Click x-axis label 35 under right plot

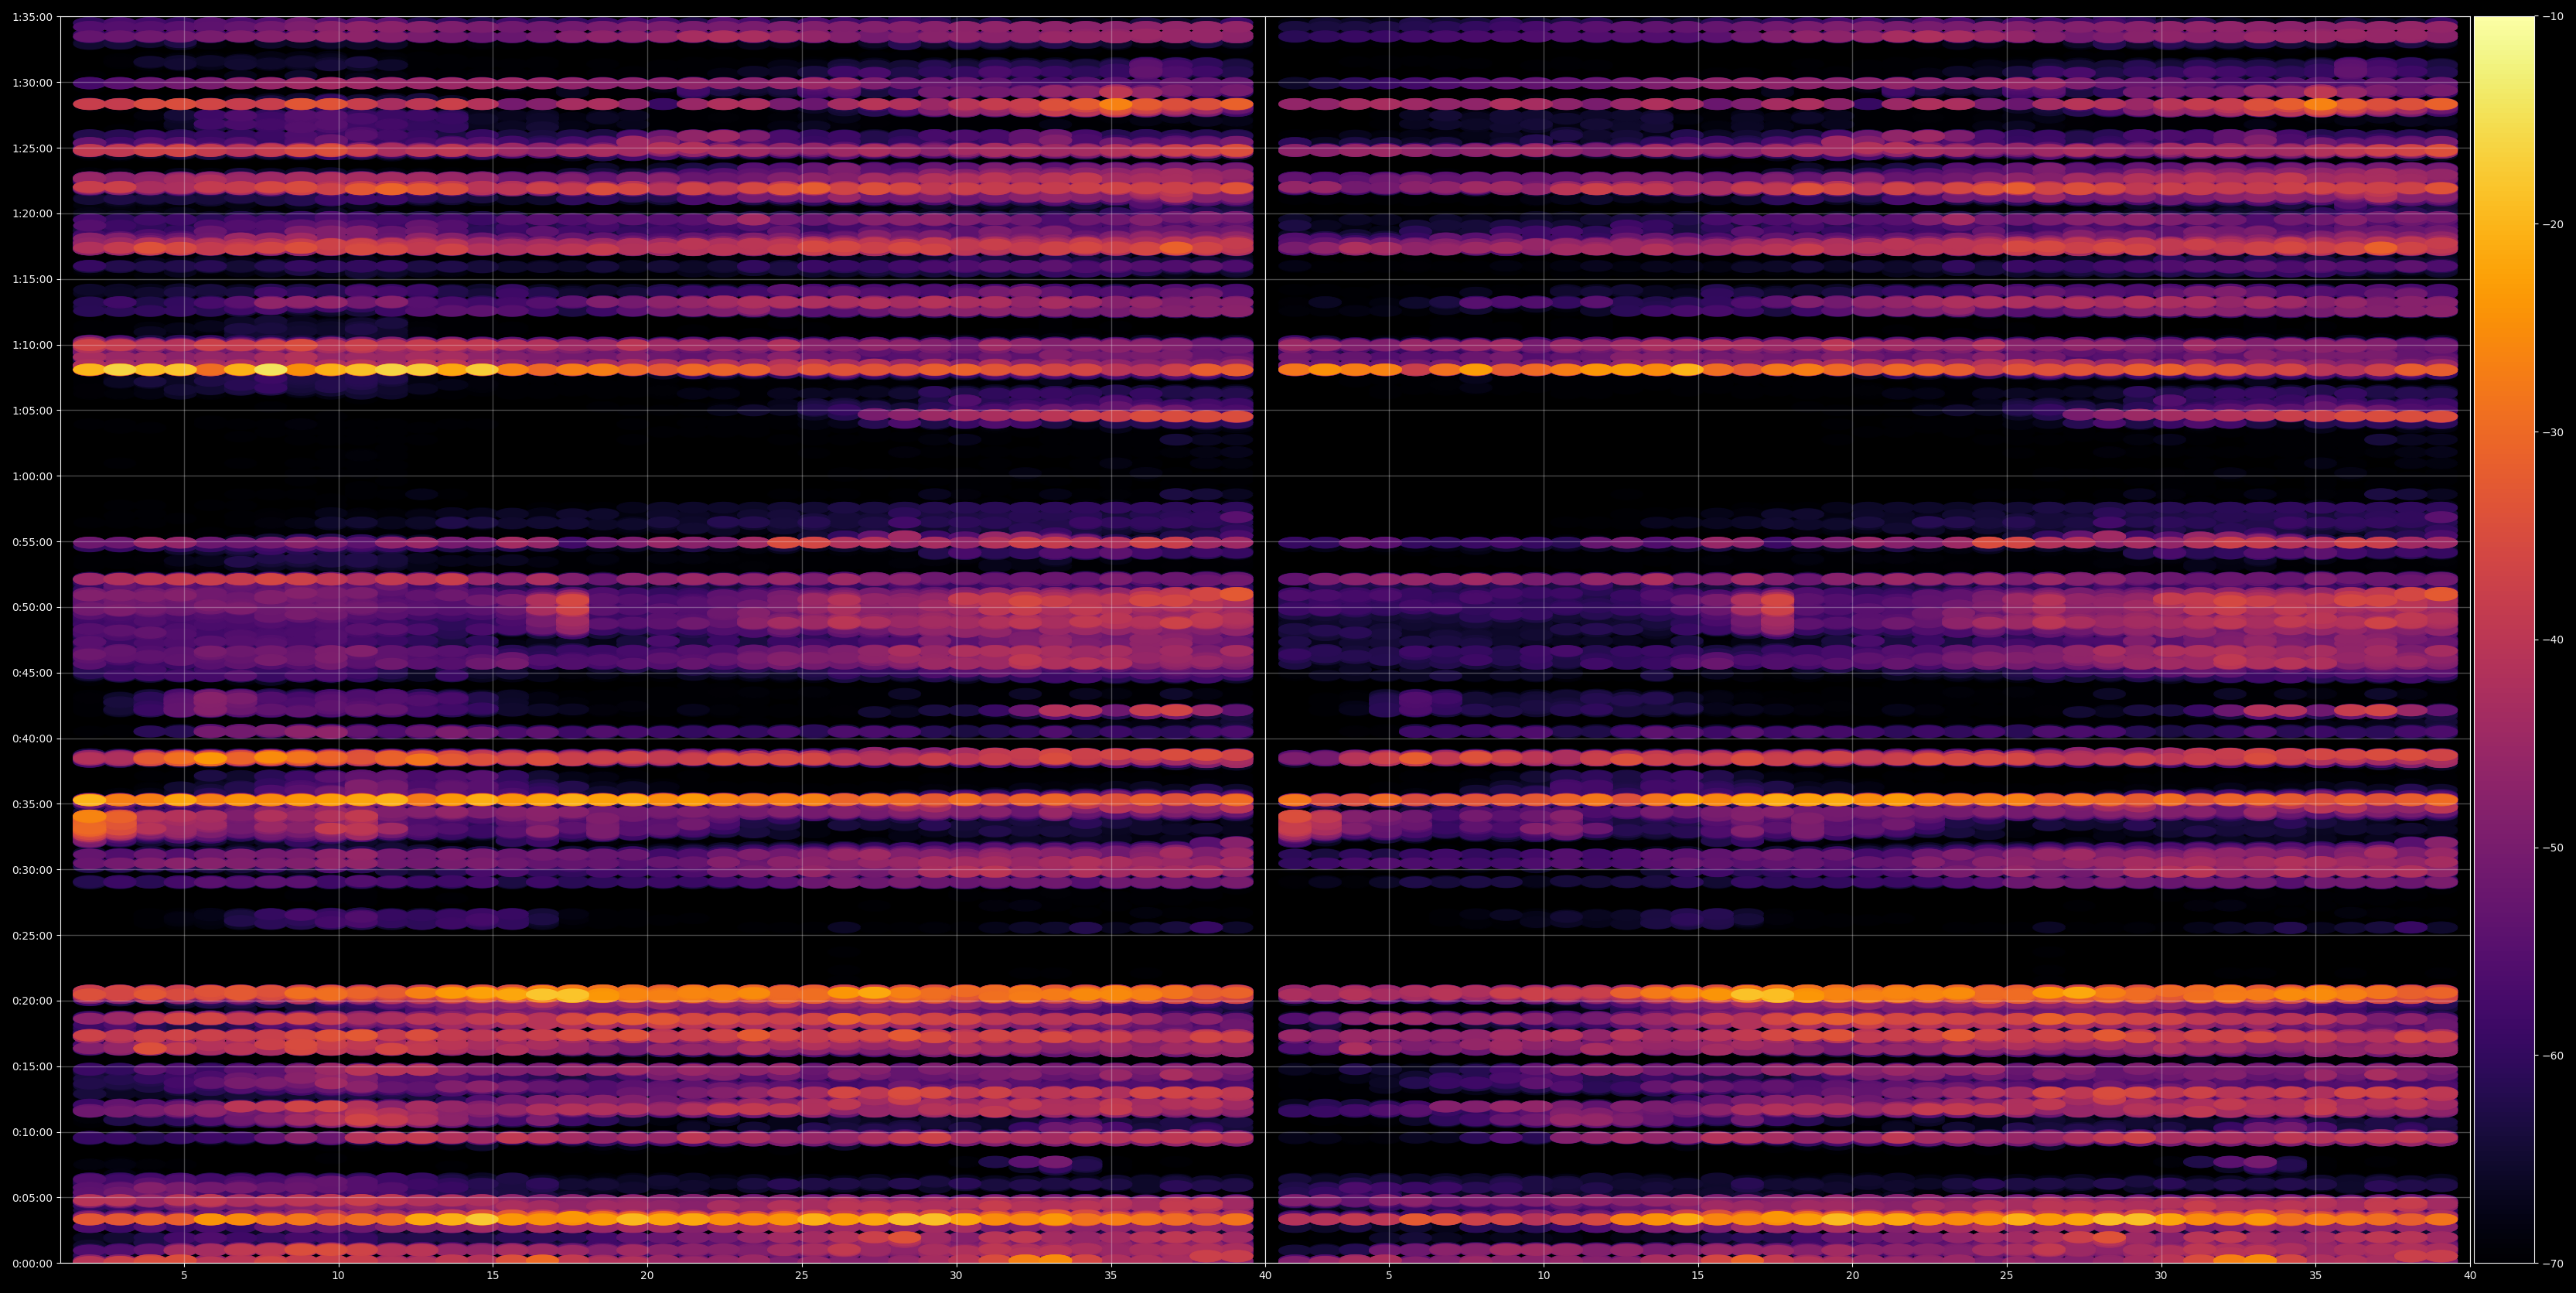point(2316,1276)
